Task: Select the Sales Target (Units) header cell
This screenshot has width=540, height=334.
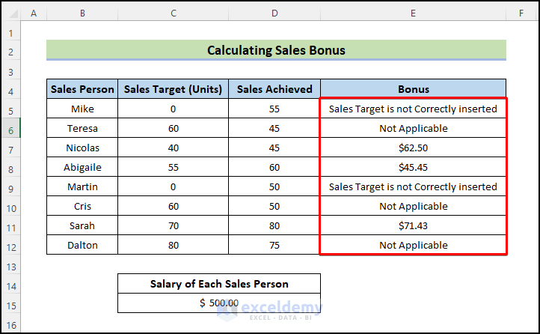Action: tap(174, 89)
